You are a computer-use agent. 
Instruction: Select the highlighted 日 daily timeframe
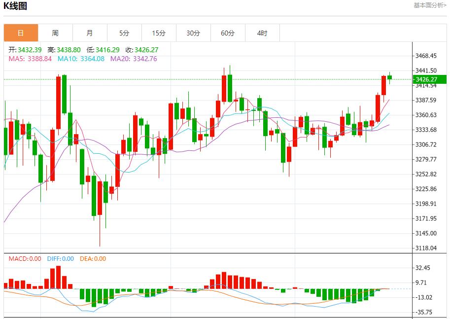(x=21, y=33)
